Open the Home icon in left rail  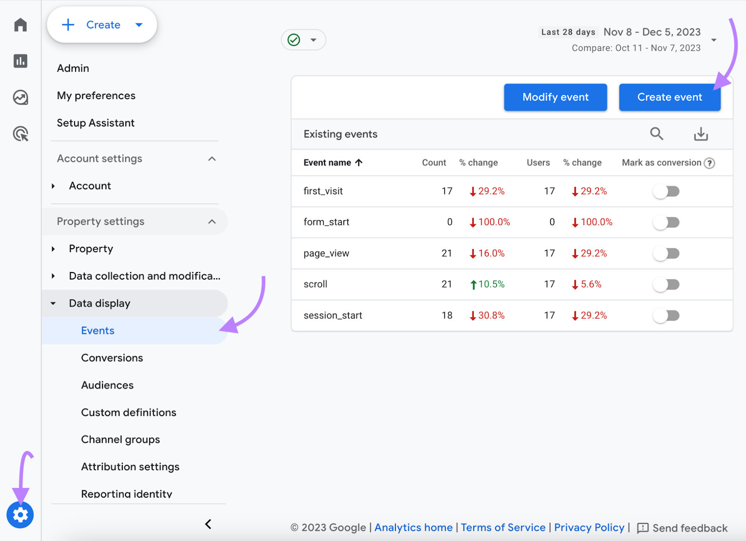21,25
